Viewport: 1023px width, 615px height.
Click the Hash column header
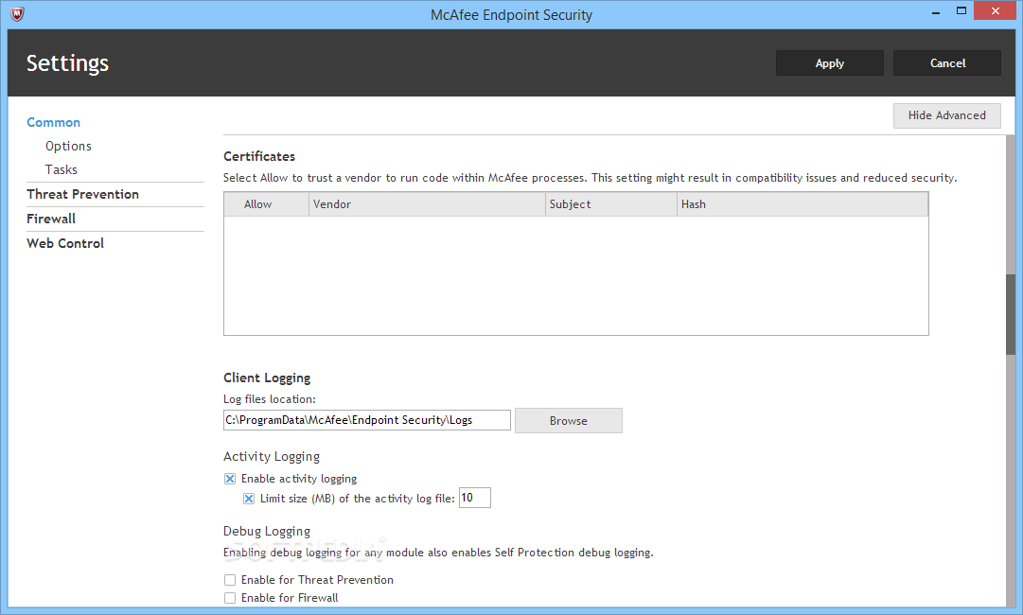pyautogui.click(x=802, y=204)
